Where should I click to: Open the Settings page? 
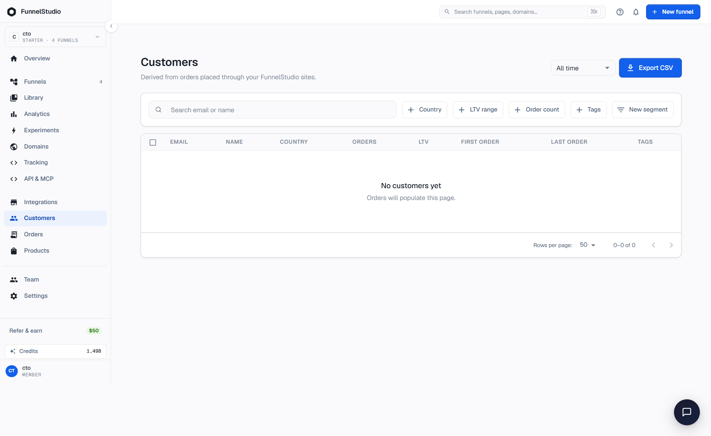coord(56,296)
